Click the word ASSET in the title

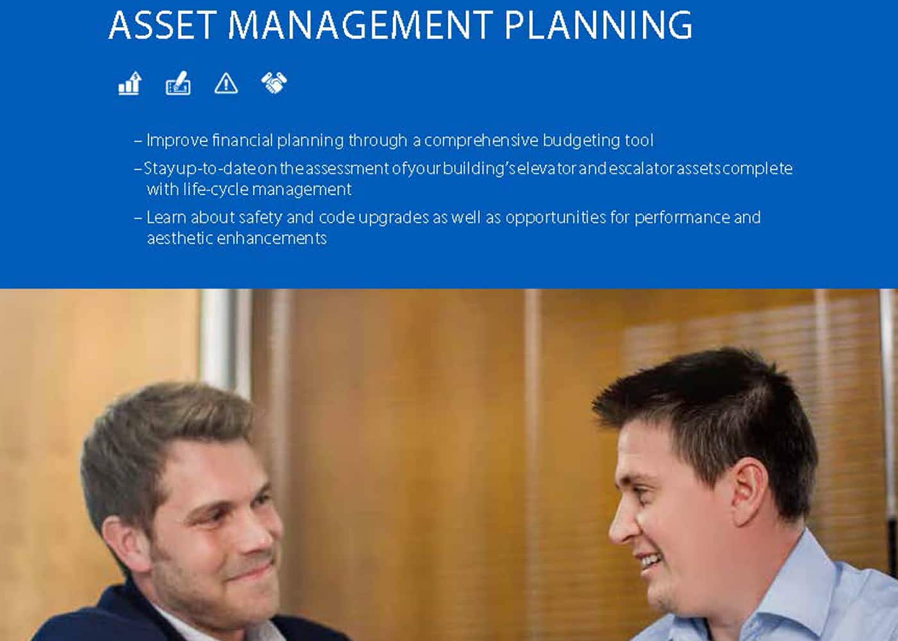[162, 25]
